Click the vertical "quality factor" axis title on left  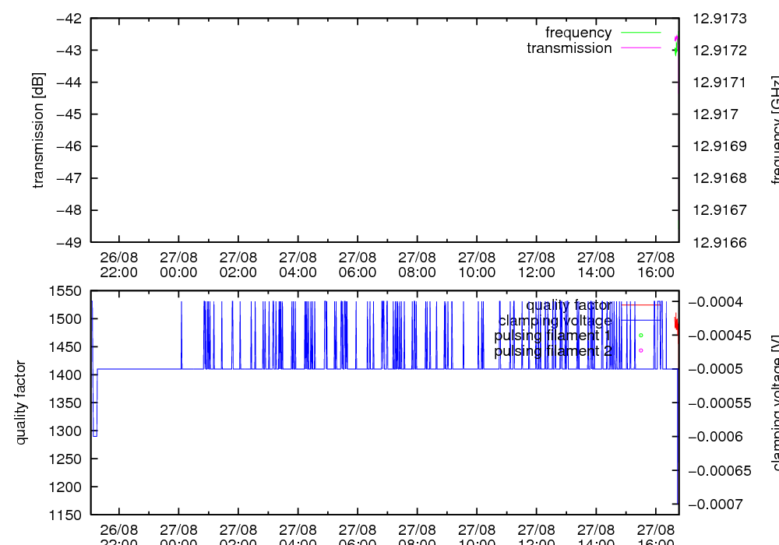[x=21, y=403]
